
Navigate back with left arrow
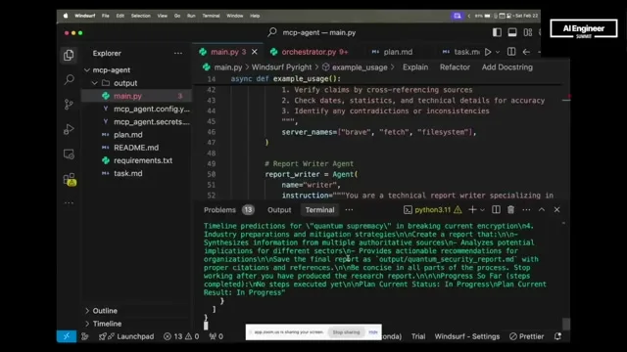526,52
